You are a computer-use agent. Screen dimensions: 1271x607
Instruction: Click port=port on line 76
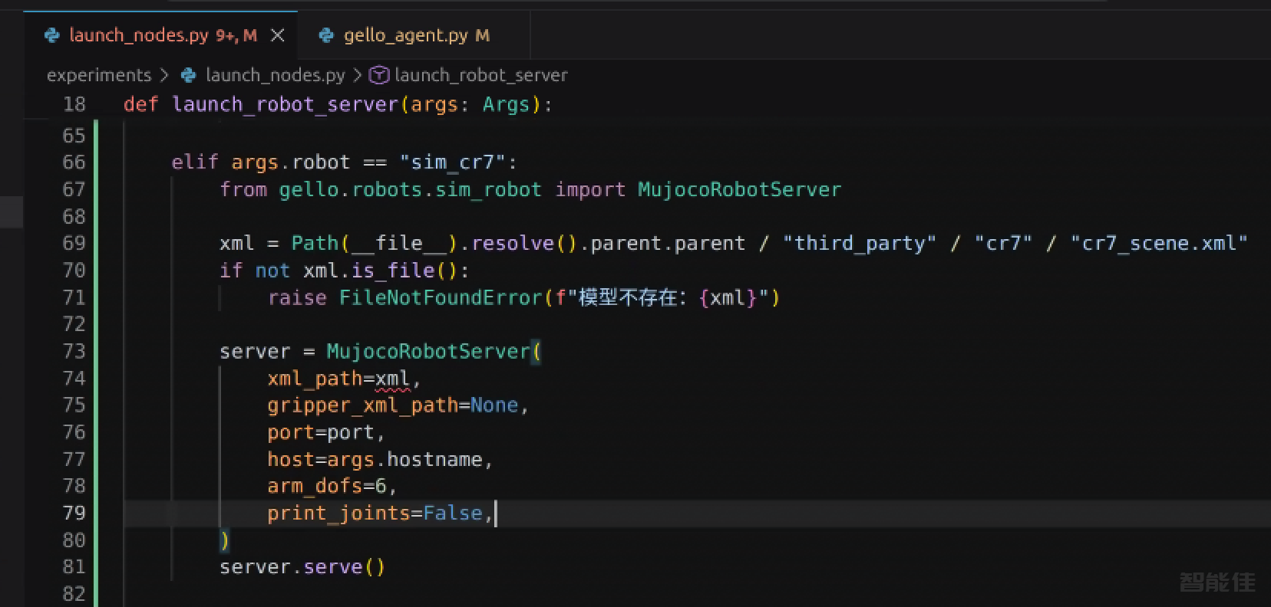[321, 432]
